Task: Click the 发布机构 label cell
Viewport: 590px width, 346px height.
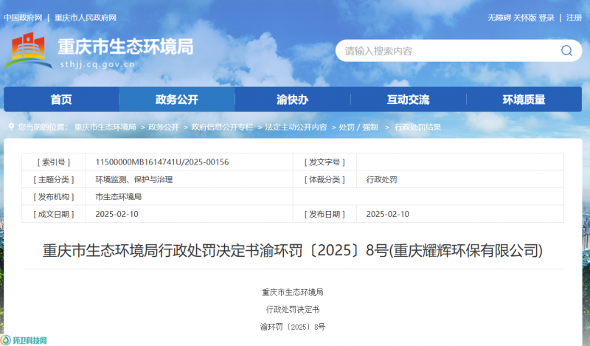Action: tap(54, 196)
